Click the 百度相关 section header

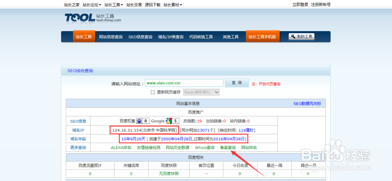click(x=196, y=157)
